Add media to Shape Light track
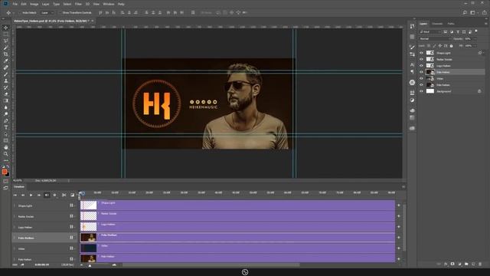The width and height of the screenshot is (490, 276). point(399,205)
